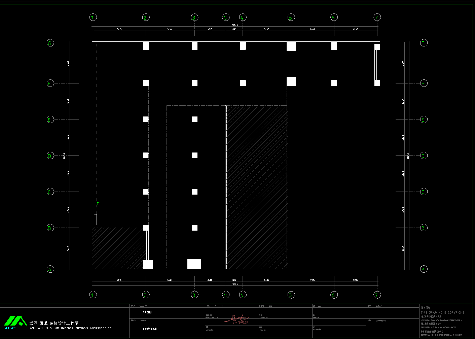Click the large white column at axis 5 and G
Image resolution: width=475 pixels, height=339 pixels.
tap(291, 46)
